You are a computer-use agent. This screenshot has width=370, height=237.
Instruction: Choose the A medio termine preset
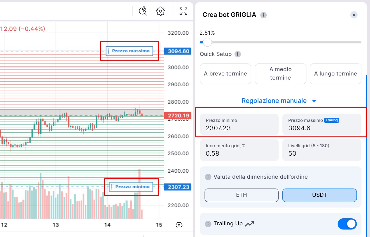click(x=280, y=74)
